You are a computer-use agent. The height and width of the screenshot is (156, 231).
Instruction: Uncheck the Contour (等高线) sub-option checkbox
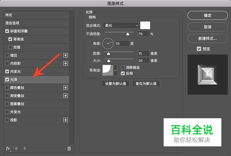click(x=10, y=39)
